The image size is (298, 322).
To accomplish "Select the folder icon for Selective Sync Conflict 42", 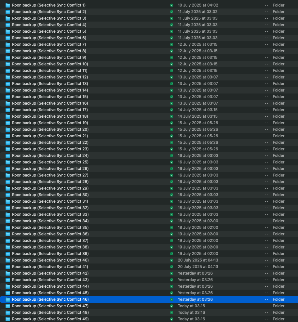I will pos(8,273).
